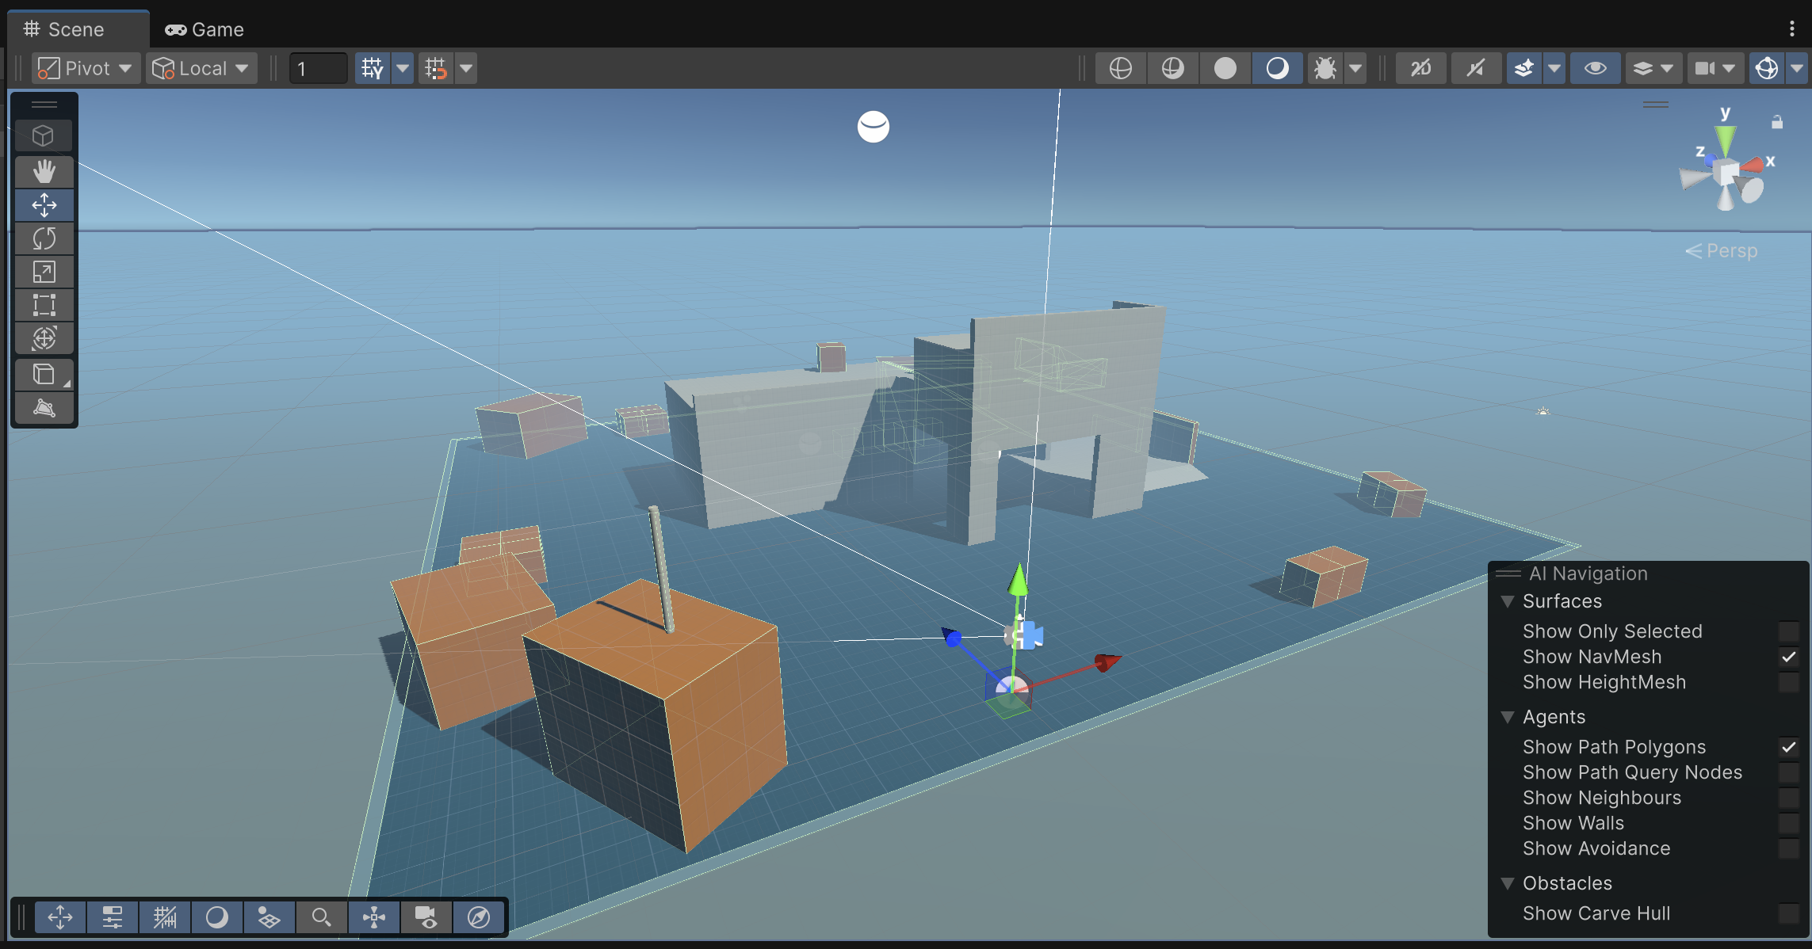Select the Hand view tool

click(44, 171)
